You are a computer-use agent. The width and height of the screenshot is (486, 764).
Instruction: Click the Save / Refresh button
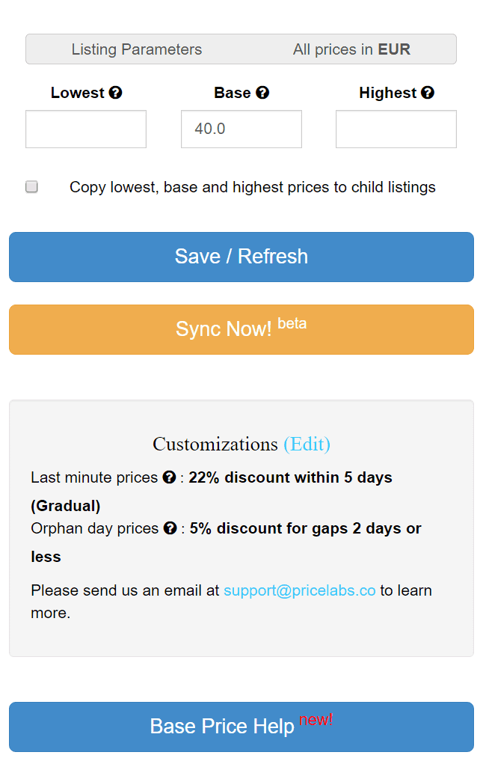click(x=242, y=257)
